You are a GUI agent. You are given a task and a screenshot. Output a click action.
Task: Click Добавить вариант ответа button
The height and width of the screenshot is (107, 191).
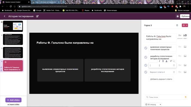tap(161, 79)
